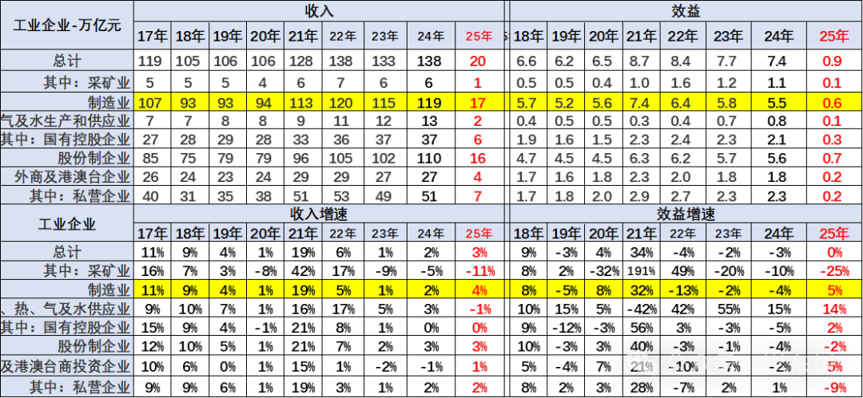Select 其中:私营企业 效益增速 25年 red value -9%
This screenshot has height=398, width=863.
833,387
